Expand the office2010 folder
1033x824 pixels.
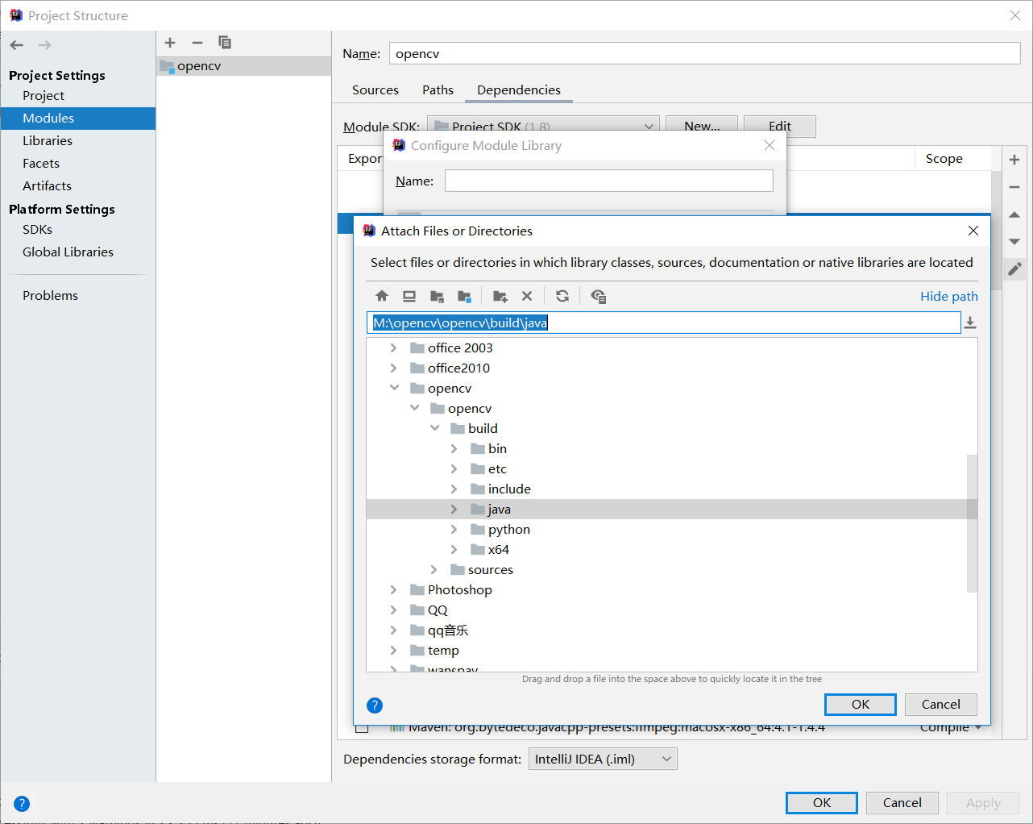coord(393,368)
